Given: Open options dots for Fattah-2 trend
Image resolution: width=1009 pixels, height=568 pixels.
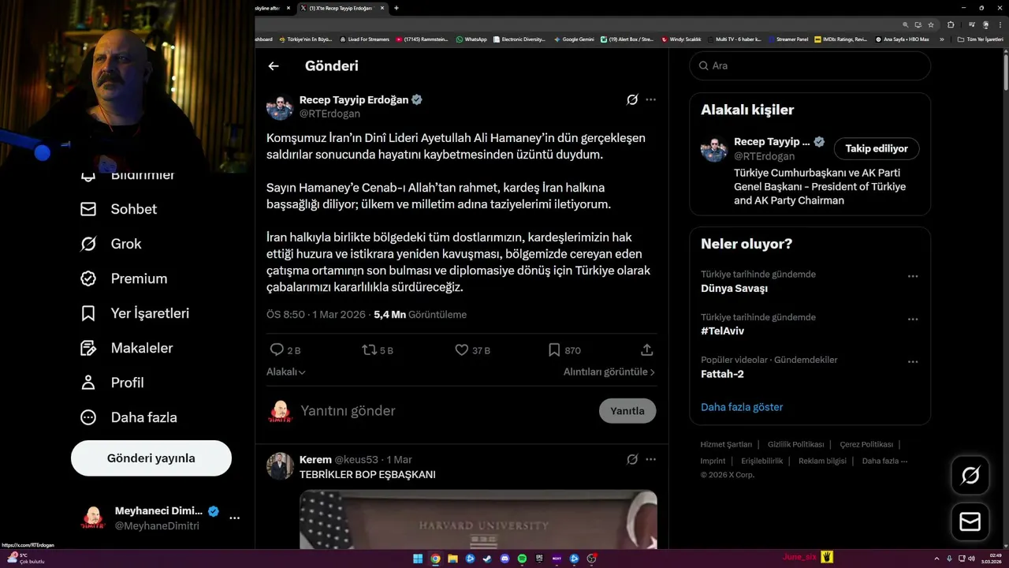Looking at the screenshot, I should click(x=913, y=361).
